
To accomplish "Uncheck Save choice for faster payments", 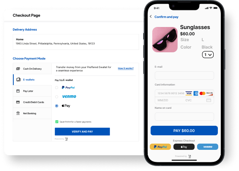I will point(57,122).
